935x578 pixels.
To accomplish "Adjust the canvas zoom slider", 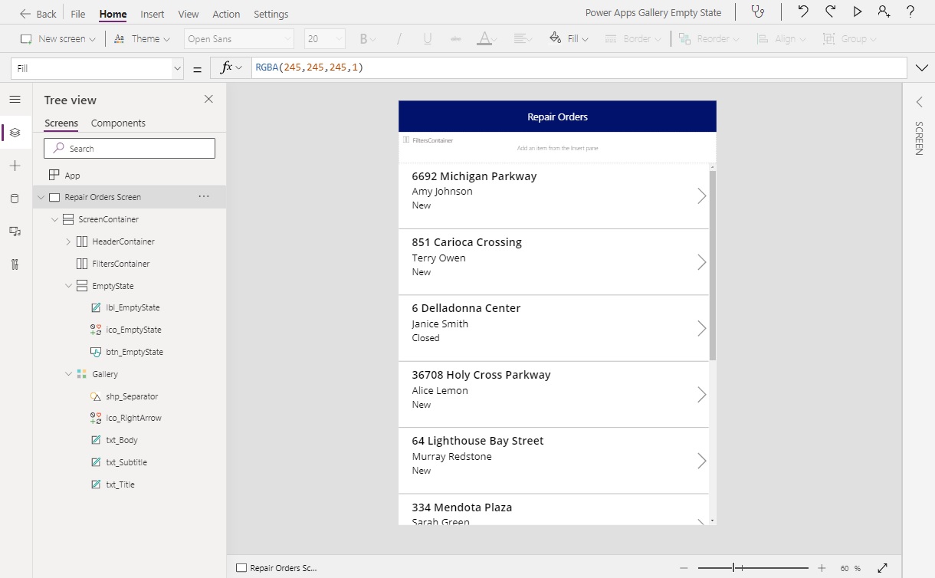I will point(733,568).
